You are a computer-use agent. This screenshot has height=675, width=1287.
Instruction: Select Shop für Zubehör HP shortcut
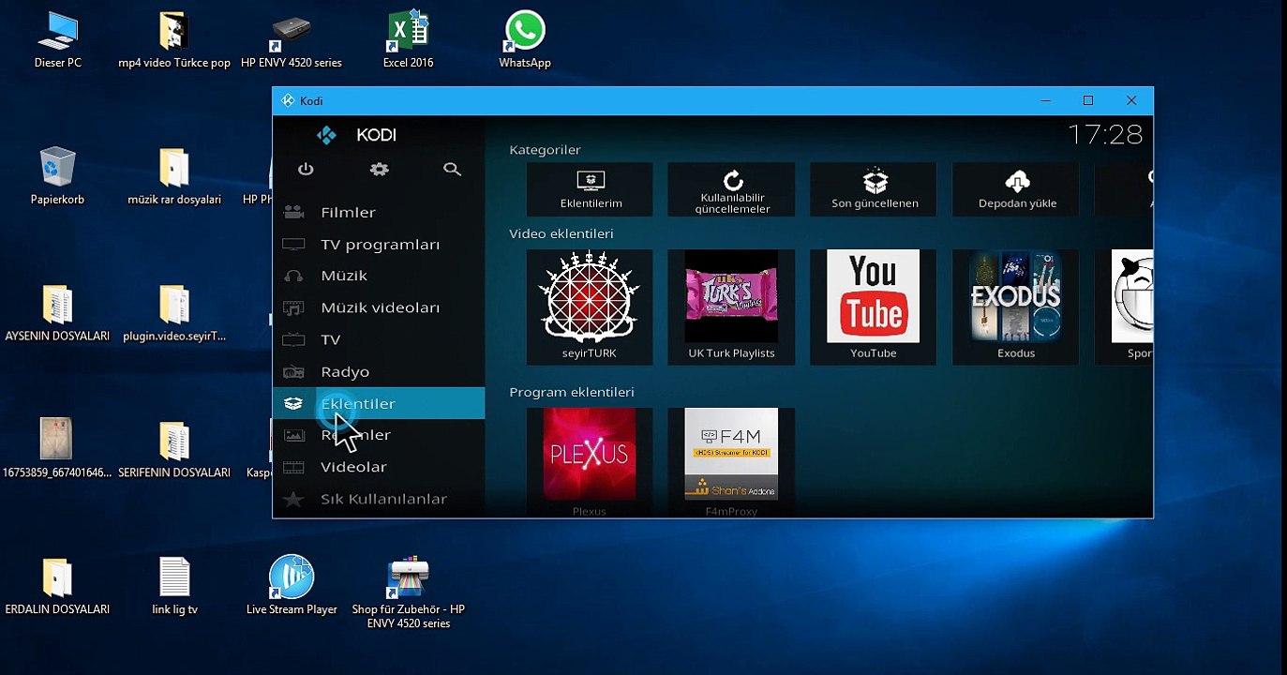[409, 593]
